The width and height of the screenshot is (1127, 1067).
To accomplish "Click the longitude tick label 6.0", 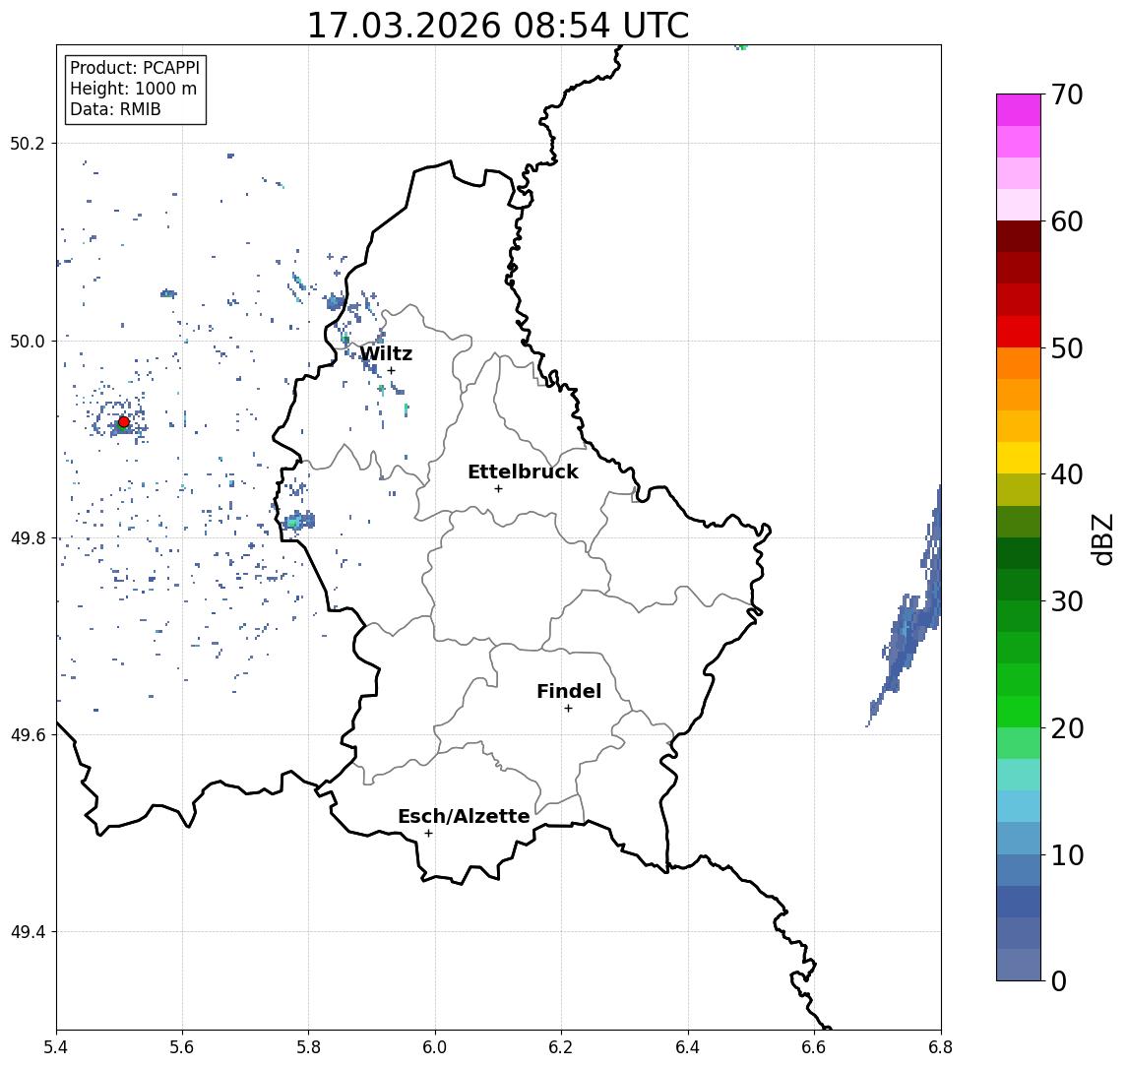I will (x=435, y=1047).
